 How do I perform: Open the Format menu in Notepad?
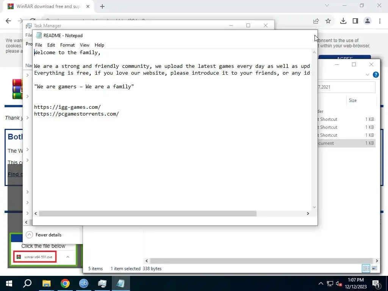[67, 45]
